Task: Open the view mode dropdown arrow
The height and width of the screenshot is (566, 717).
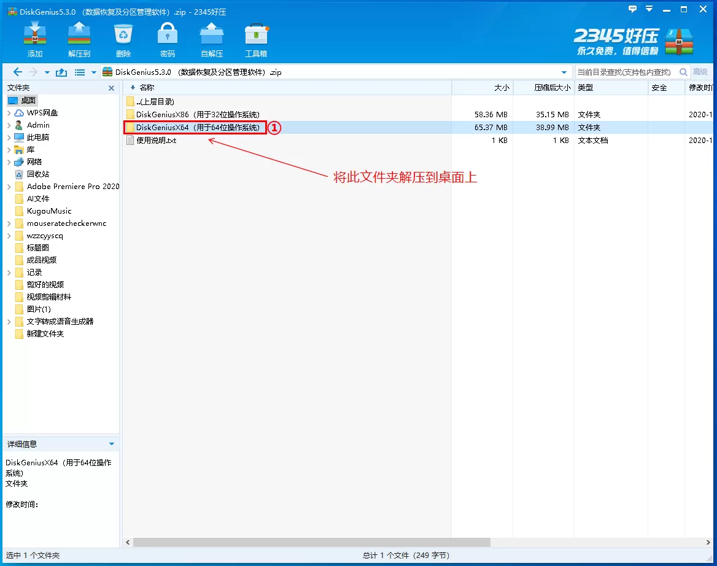Action: click(94, 72)
